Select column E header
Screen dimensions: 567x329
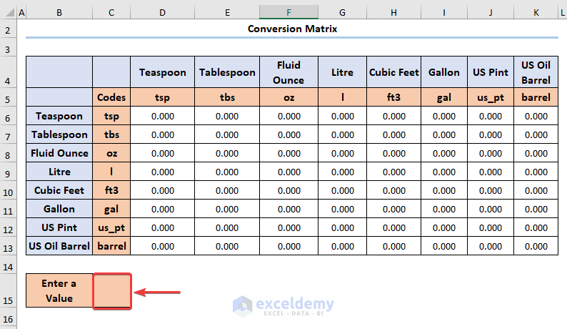point(227,13)
